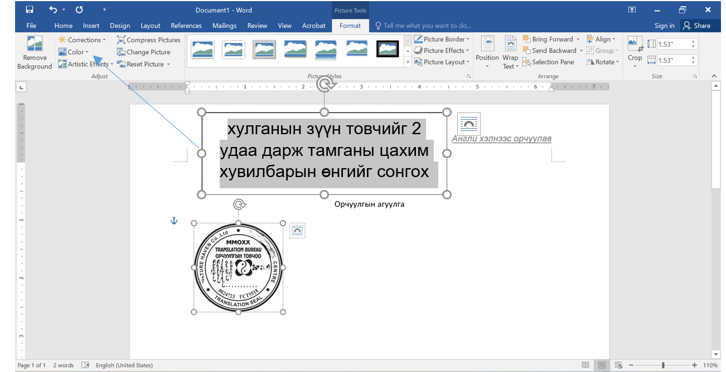Click the Tell me what you want to do field
This screenshot has height=372, width=726.
pos(427,26)
